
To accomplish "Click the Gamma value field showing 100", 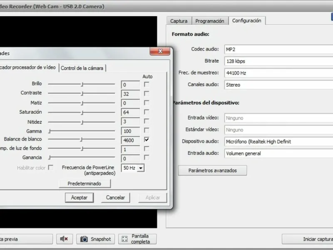I will click(x=130, y=131).
